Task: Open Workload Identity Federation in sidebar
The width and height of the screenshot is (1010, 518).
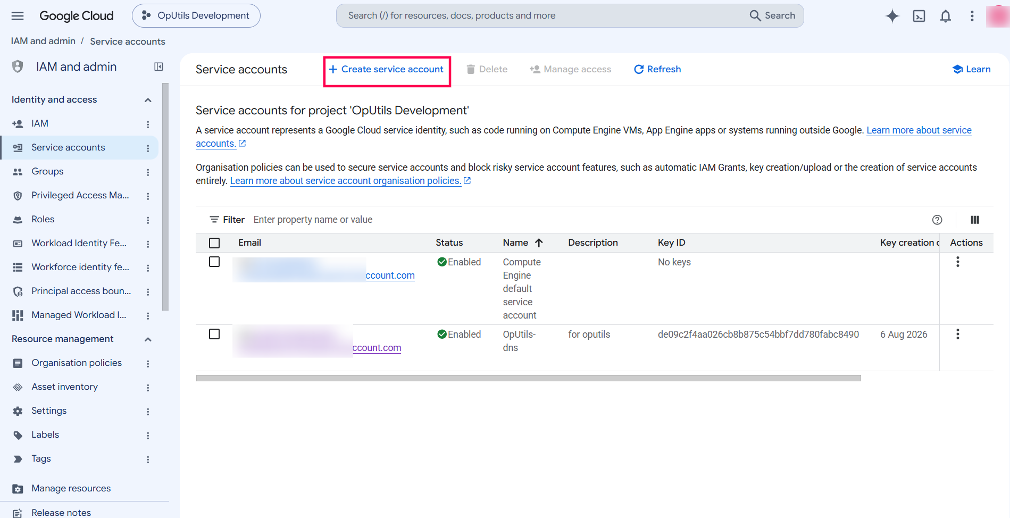Action: coord(79,243)
